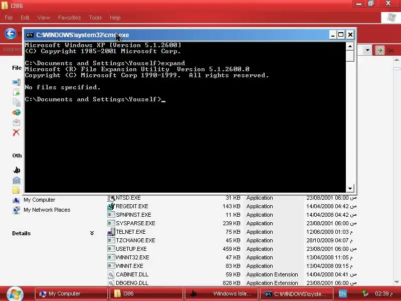This screenshot has height=301, width=401.
Task: Select the USETUP.EXE file name
Action: (131, 249)
